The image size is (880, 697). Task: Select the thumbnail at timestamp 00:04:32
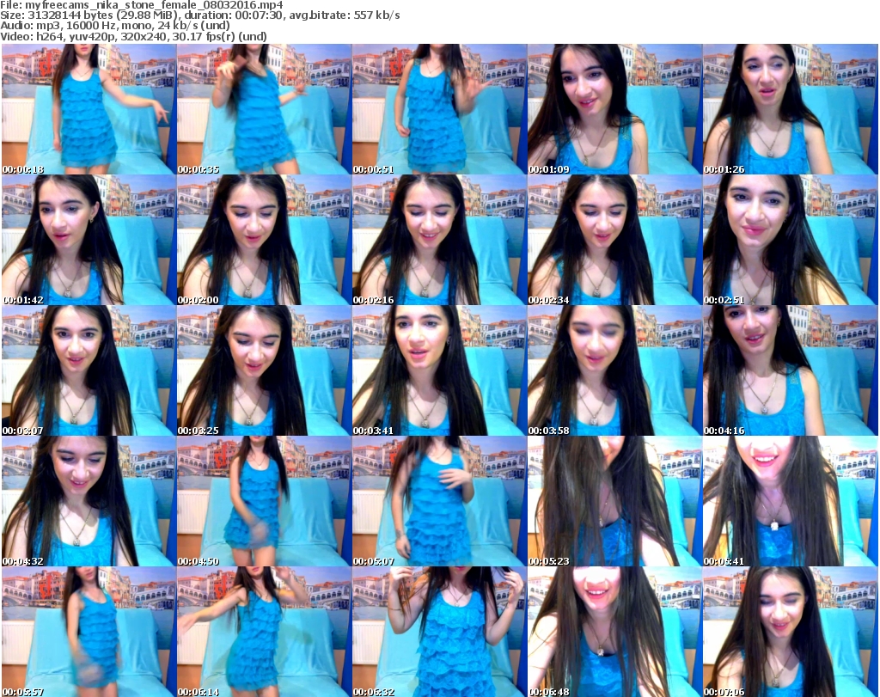click(x=89, y=501)
